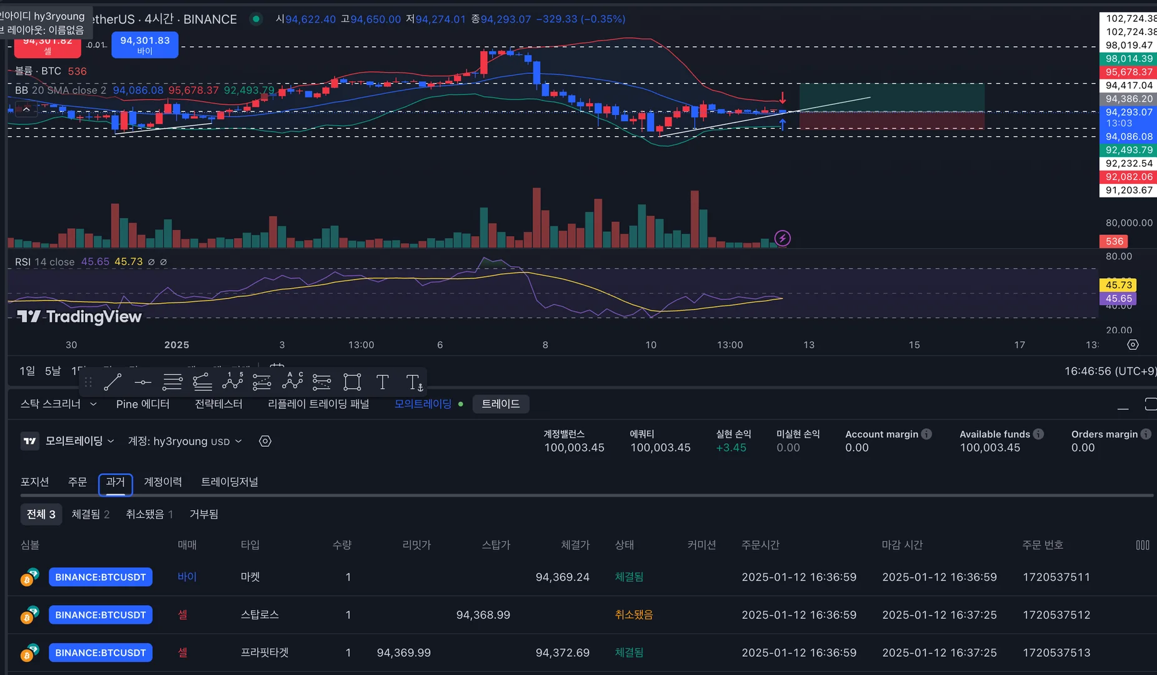Screen dimensions: 1157x675
Task: Open the table column settings icon
Action: click(x=1143, y=545)
